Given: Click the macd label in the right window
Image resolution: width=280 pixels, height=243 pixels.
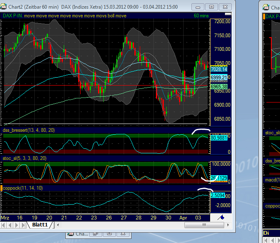Looking at the screenshot, I should [273, 180].
